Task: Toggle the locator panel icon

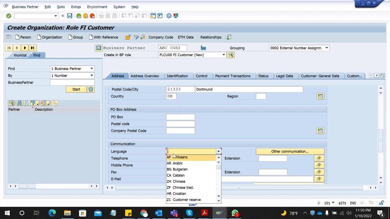Action: pyautogui.click(x=9, y=37)
